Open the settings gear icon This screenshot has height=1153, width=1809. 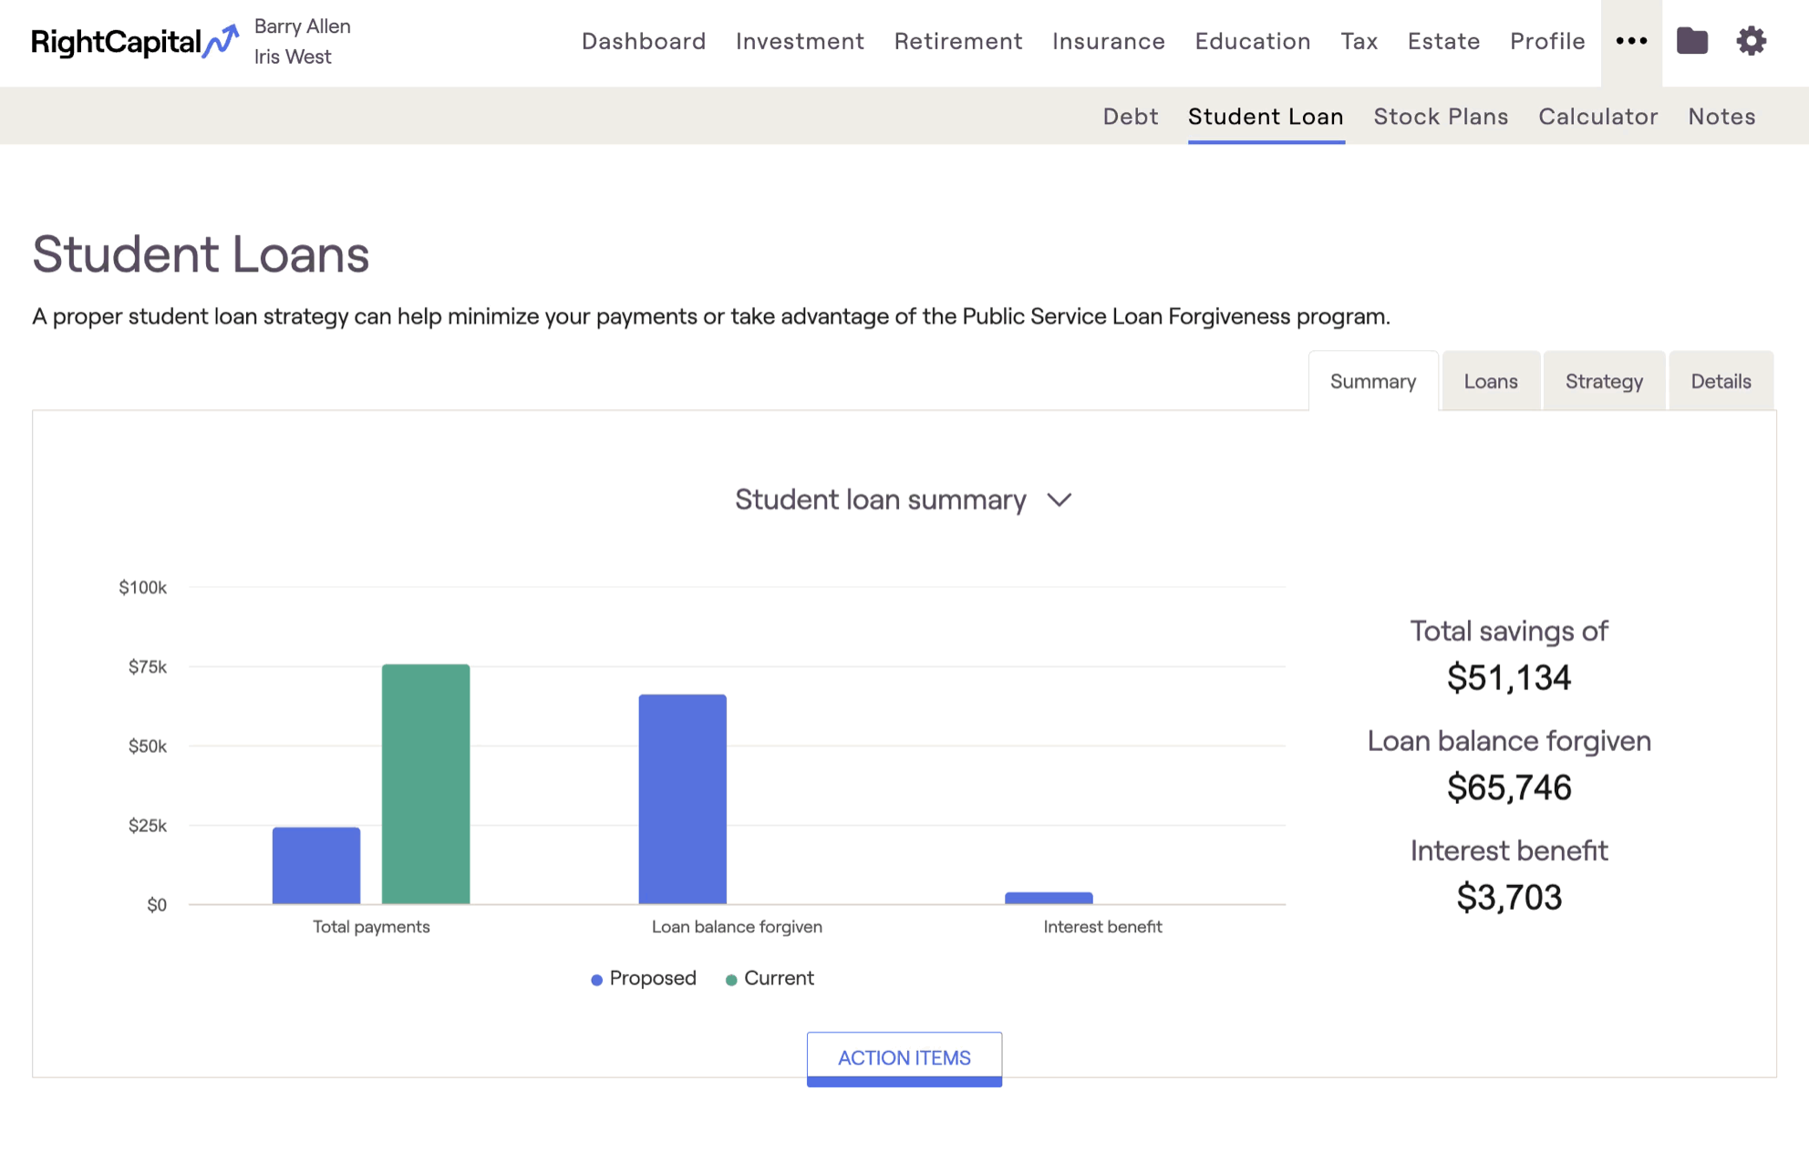click(1751, 41)
